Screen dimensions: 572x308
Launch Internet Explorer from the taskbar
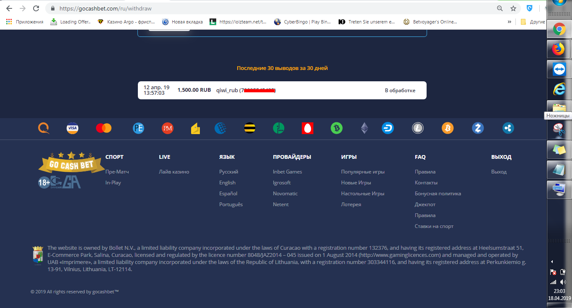[x=559, y=90]
